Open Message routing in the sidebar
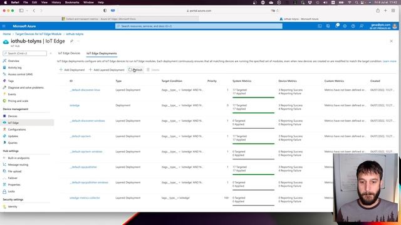 coord(18,164)
